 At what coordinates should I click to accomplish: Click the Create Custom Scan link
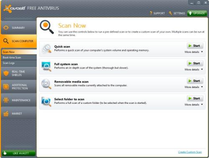pos(190,152)
